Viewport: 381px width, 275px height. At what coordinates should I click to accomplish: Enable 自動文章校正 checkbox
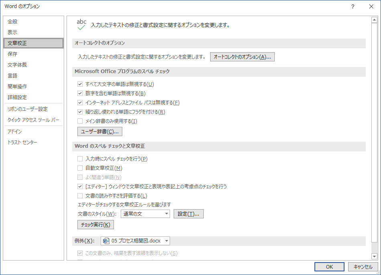(x=80, y=168)
